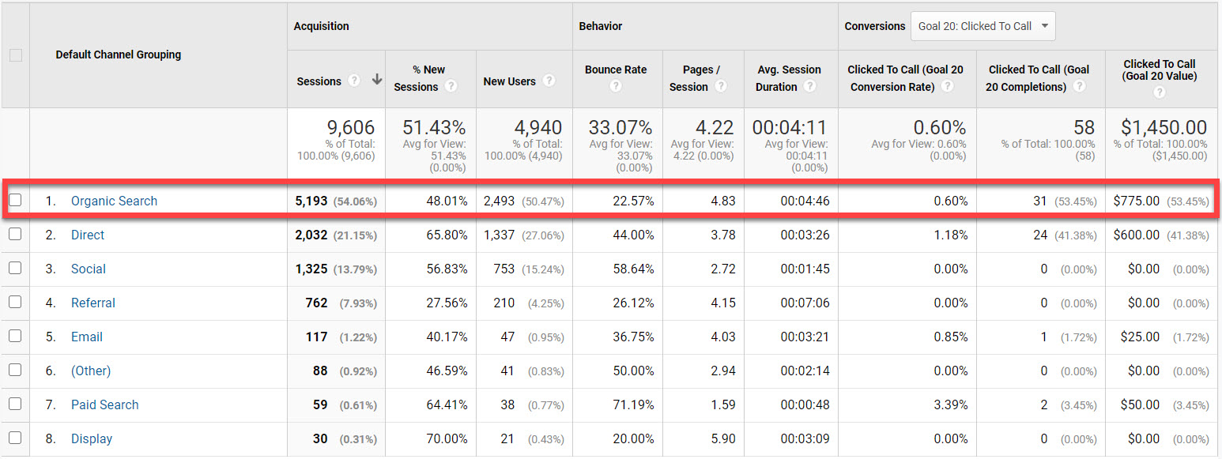Click the dropdown arrow beside Conversions
The height and width of the screenshot is (459, 1222).
[x=1045, y=25]
